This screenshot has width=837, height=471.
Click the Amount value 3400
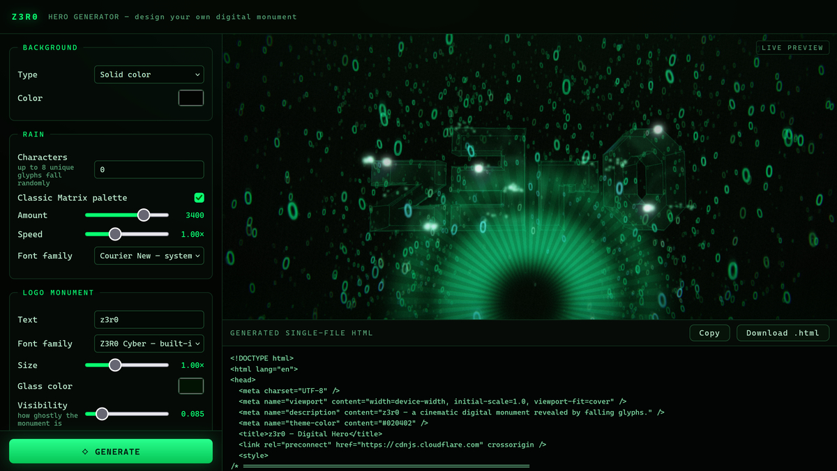[195, 215]
